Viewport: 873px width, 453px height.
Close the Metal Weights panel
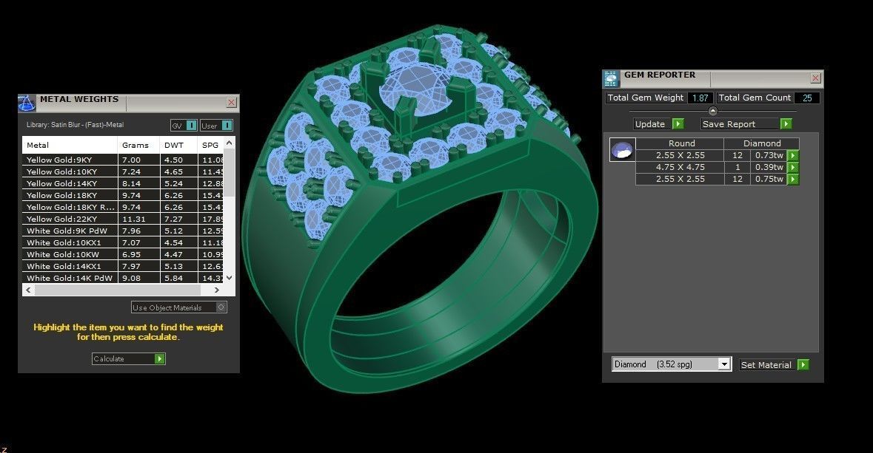(x=231, y=102)
